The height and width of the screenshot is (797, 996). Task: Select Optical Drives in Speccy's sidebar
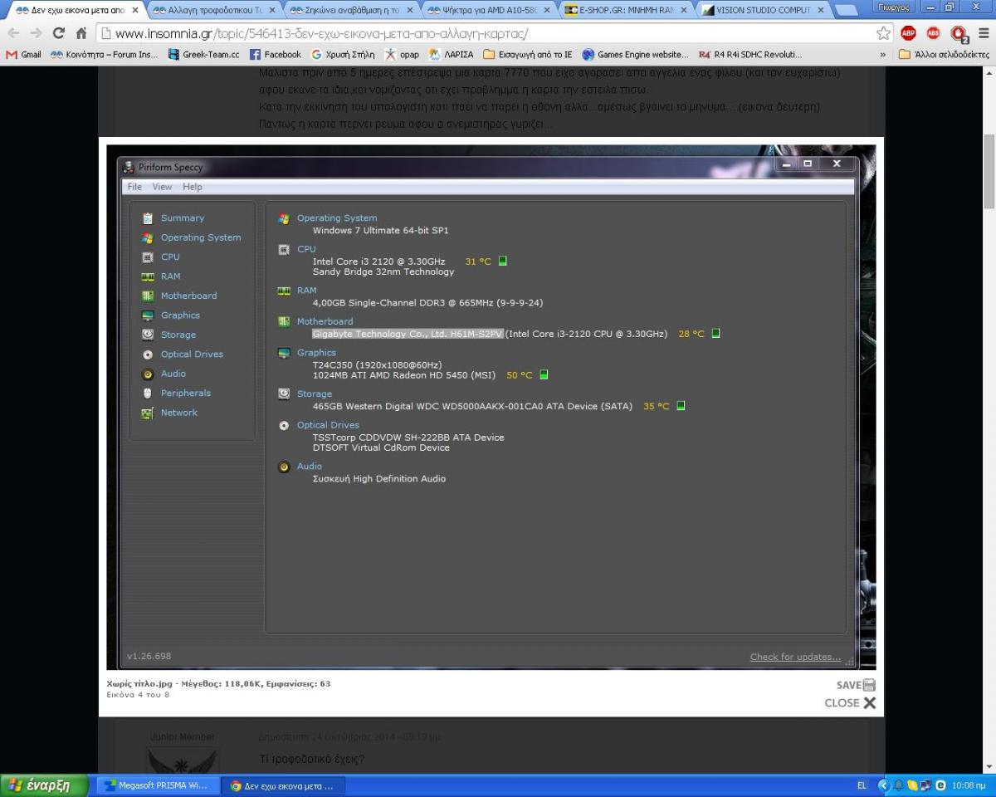(x=192, y=354)
